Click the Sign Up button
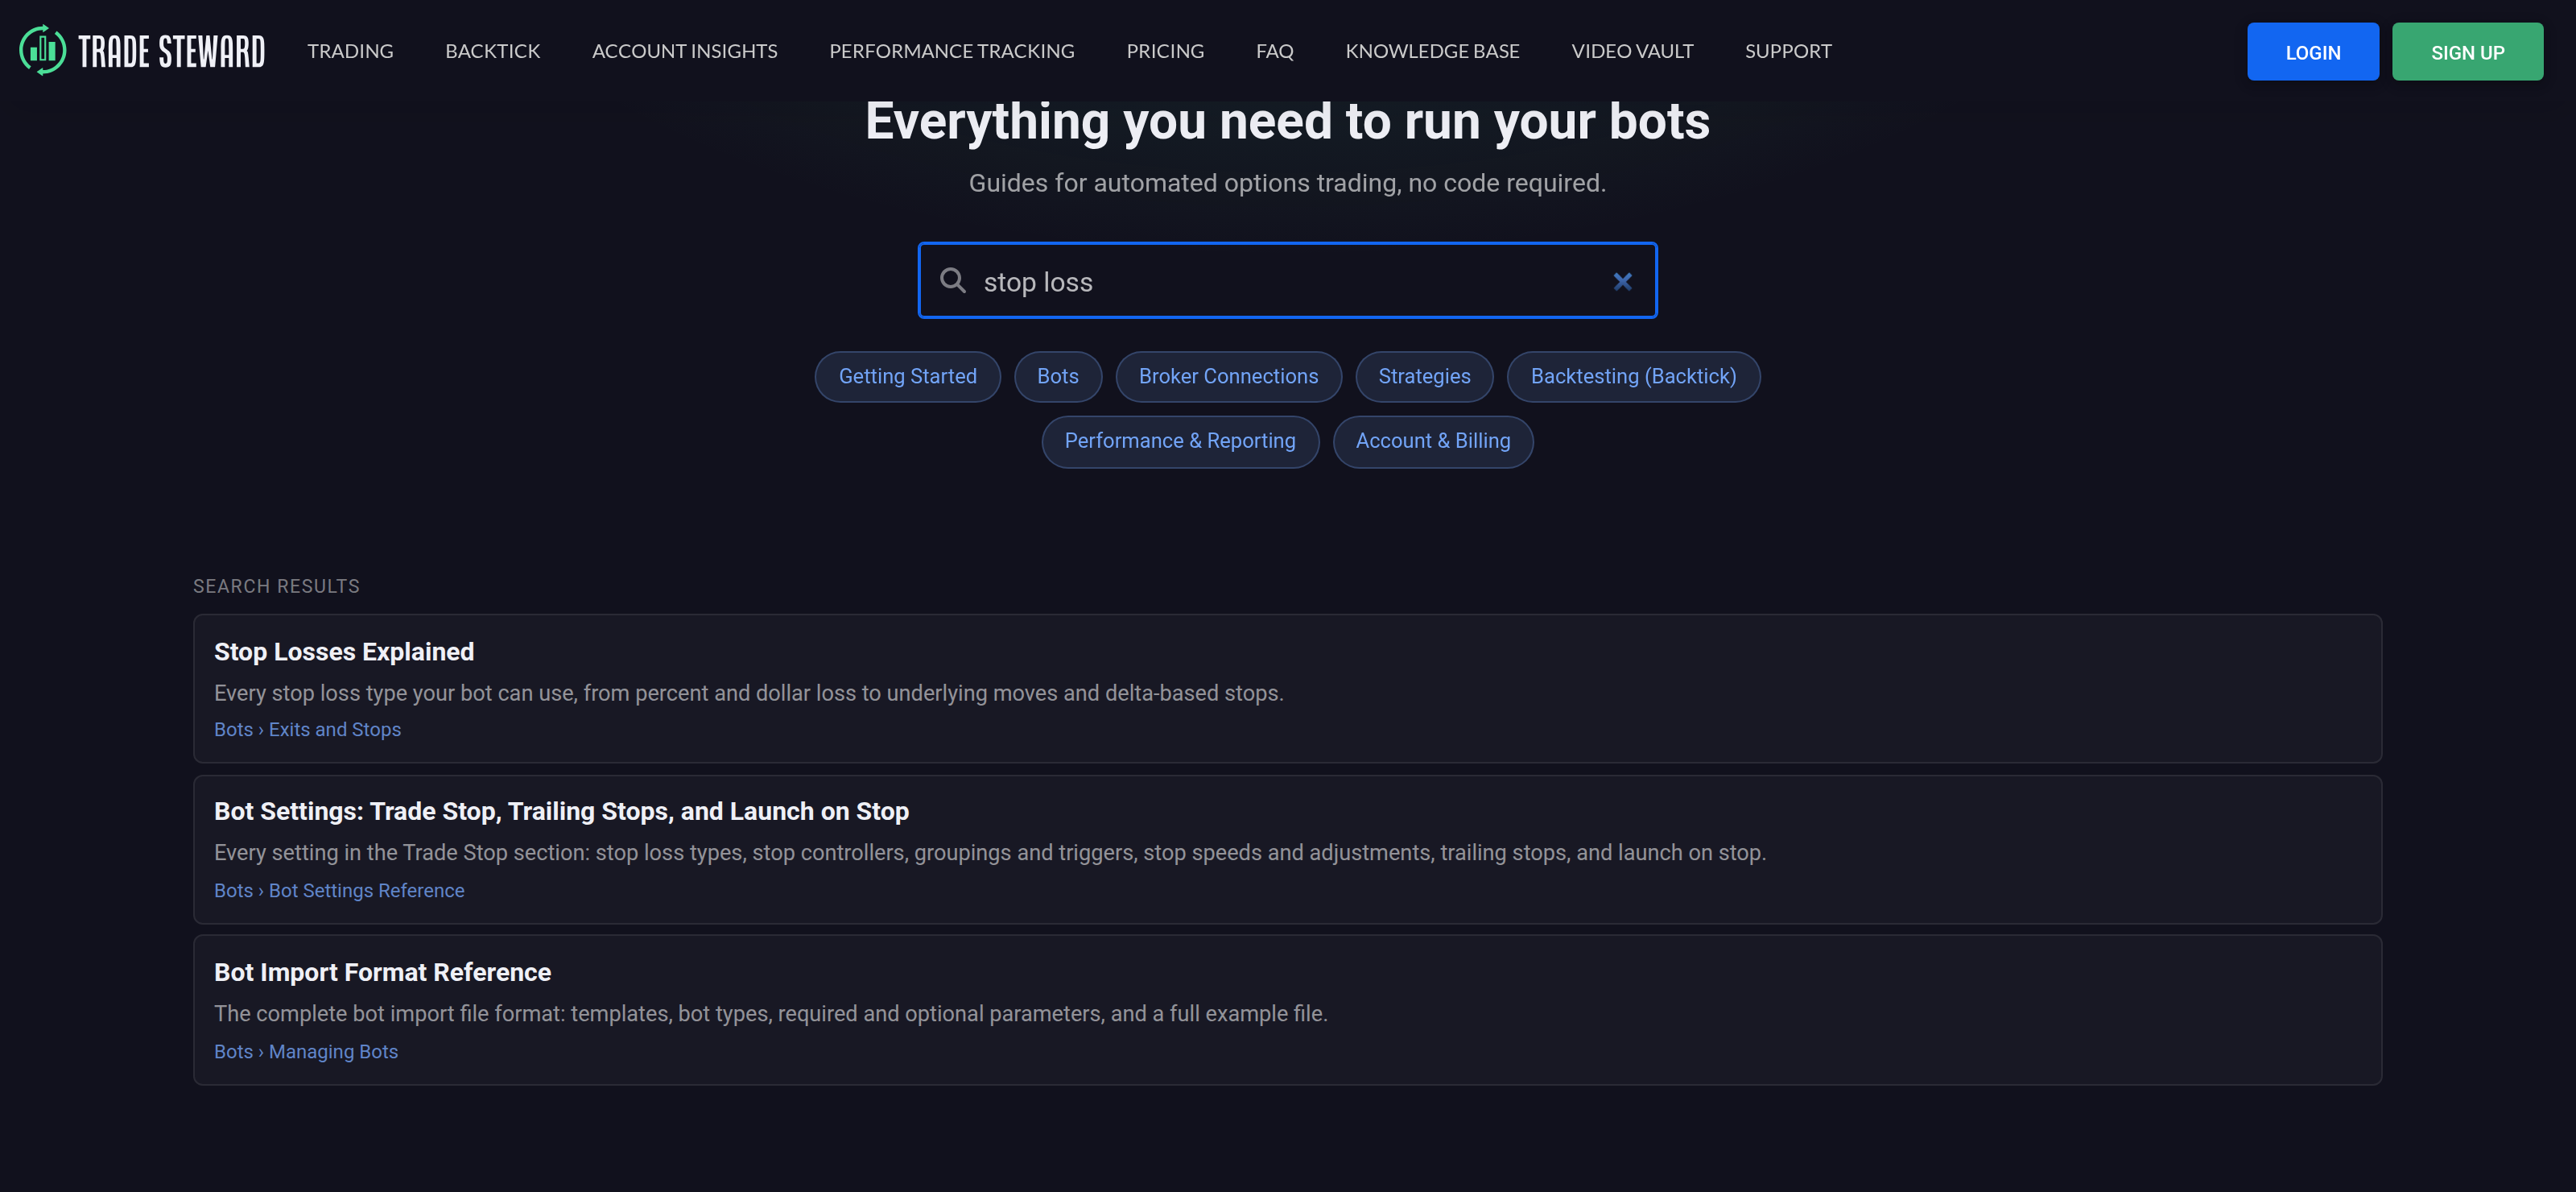The image size is (2576, 1192). (x=2467, y=52)
